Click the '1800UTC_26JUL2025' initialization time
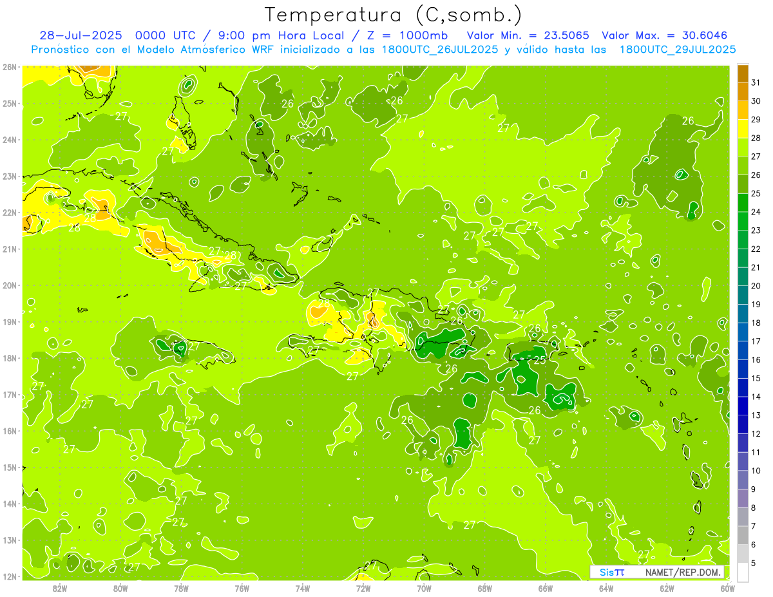Image resolution: width=773 pixels, height=597 pixels. 440,50
